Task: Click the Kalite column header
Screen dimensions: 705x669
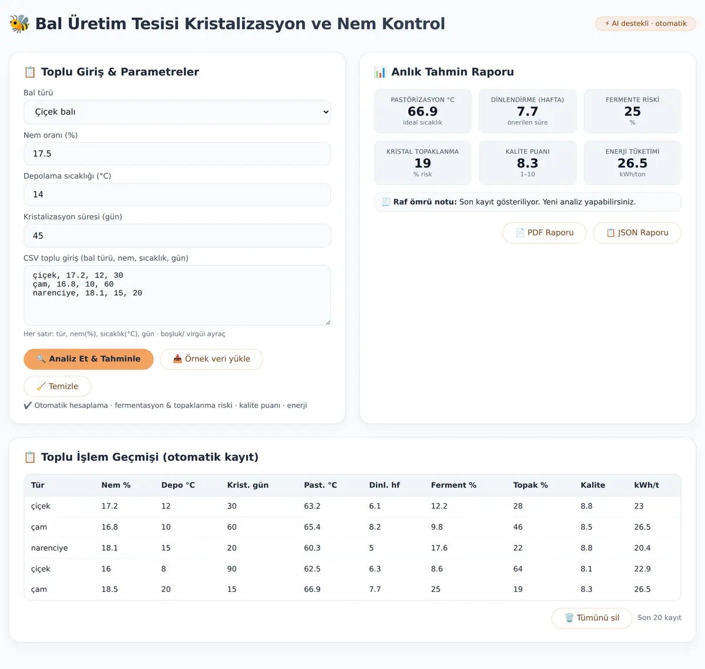Action: tap(593, 485)
